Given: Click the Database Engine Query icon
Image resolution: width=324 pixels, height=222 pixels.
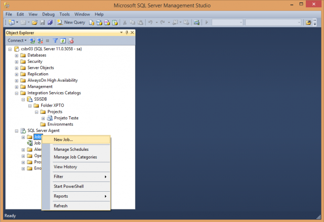Looking at the screenshot, I should coord(91,22).
